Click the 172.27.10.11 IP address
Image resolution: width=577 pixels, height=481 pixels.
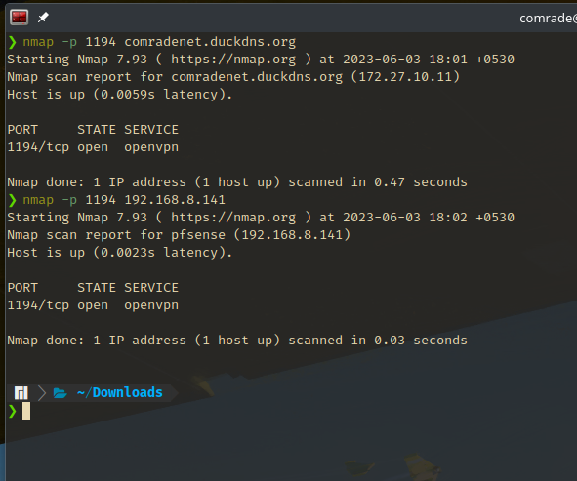[405, 77]
